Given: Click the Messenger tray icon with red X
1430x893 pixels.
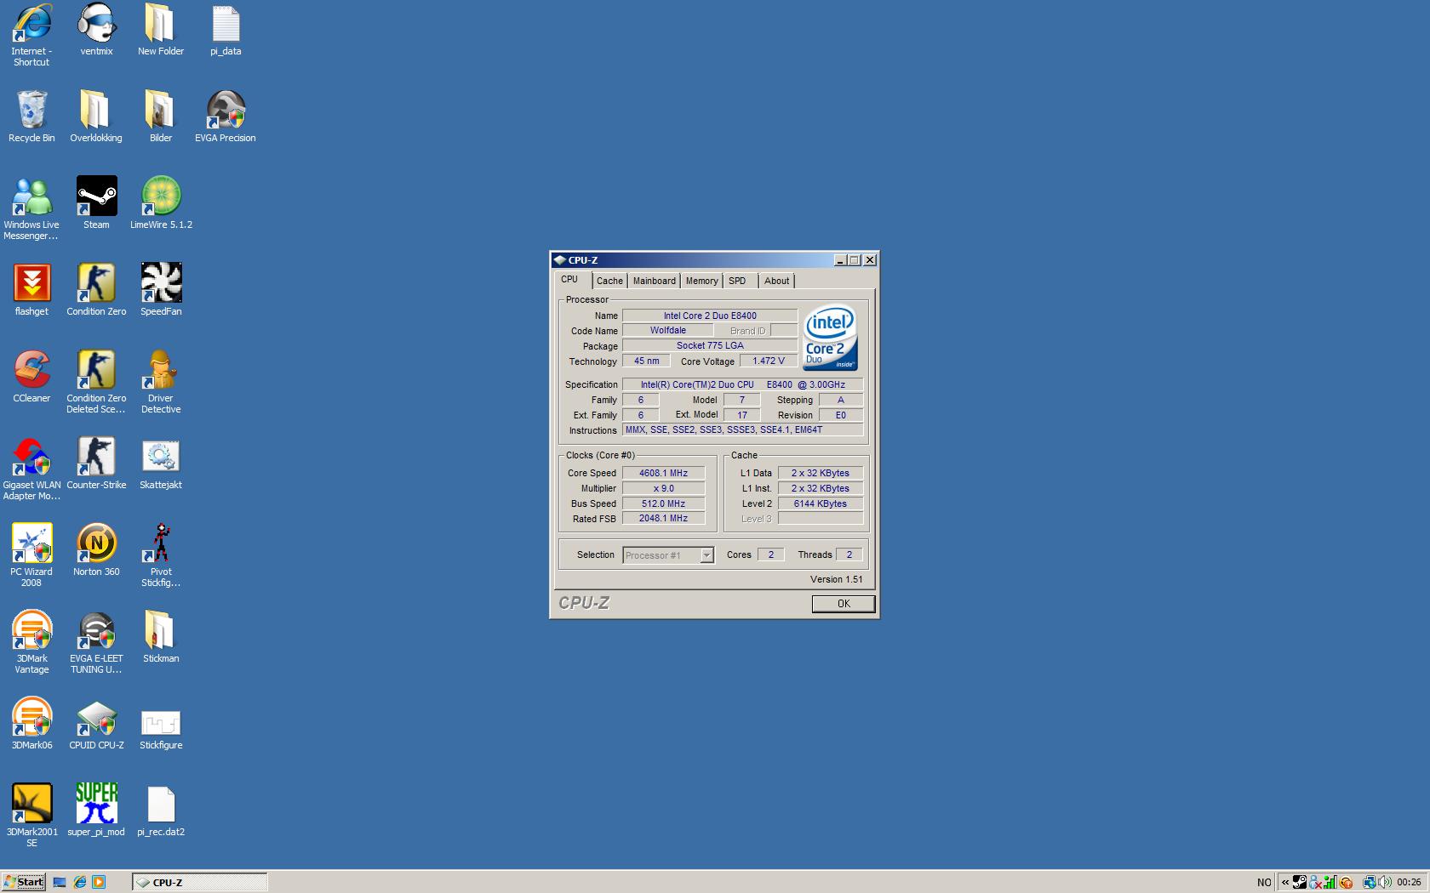Looking at the screenshot, I should point(1316,882).
